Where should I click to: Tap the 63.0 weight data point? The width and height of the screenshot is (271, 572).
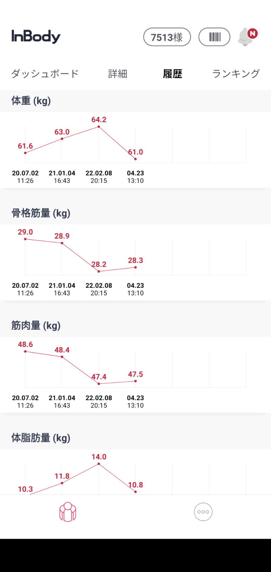click(62, 139)
